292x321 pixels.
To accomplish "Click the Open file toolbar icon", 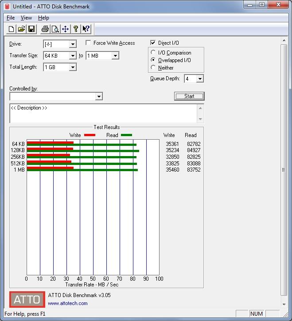I will 21,29.
